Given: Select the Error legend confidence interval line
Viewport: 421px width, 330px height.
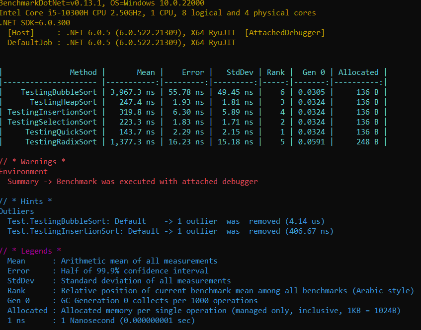Looking at the screenshot, I should tap(108, 271).
